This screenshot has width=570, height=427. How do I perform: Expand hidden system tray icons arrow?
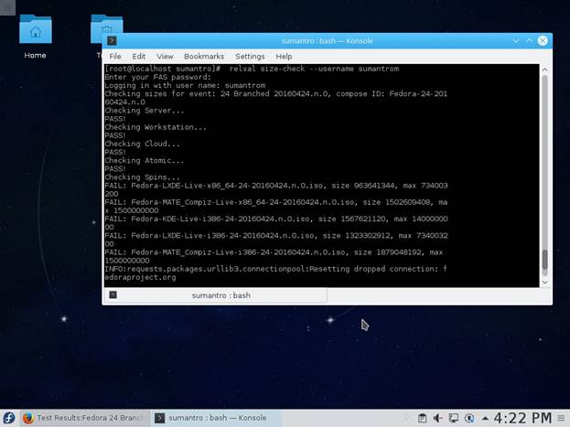point(485,418)
